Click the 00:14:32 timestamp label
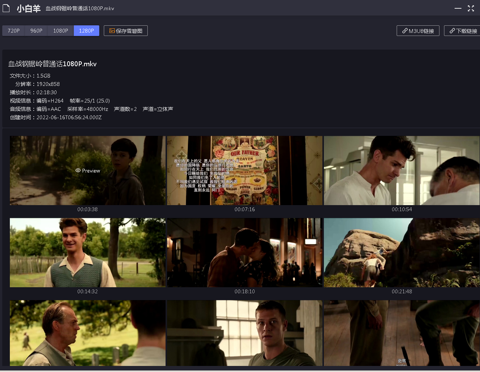The width and height of the screenshot is (480, 372). [88, 291]
